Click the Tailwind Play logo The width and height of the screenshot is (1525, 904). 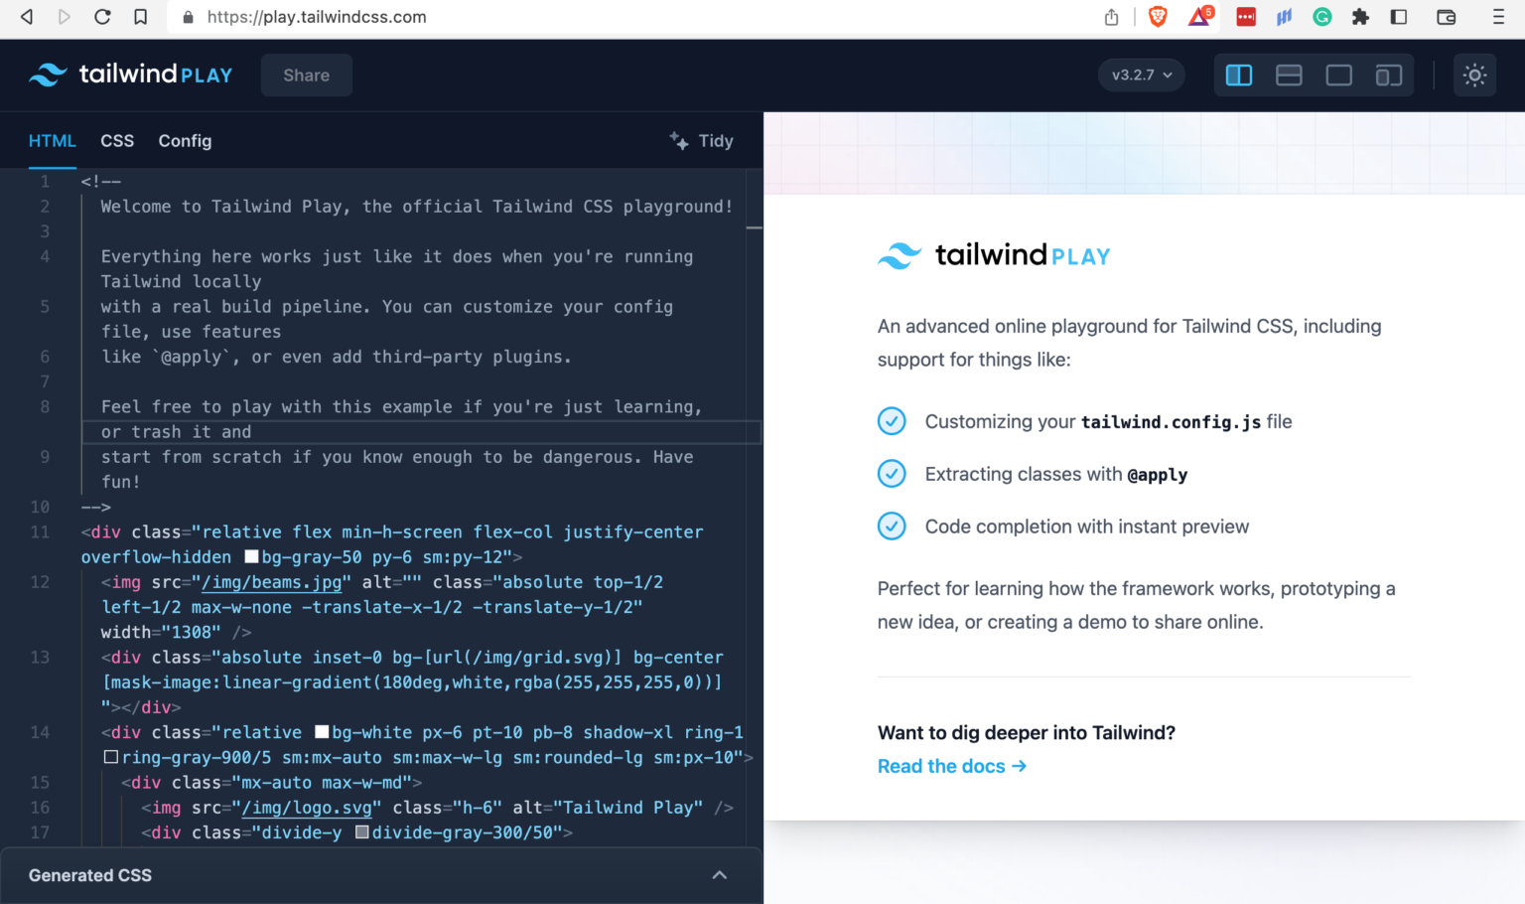[x=130, y=75]
